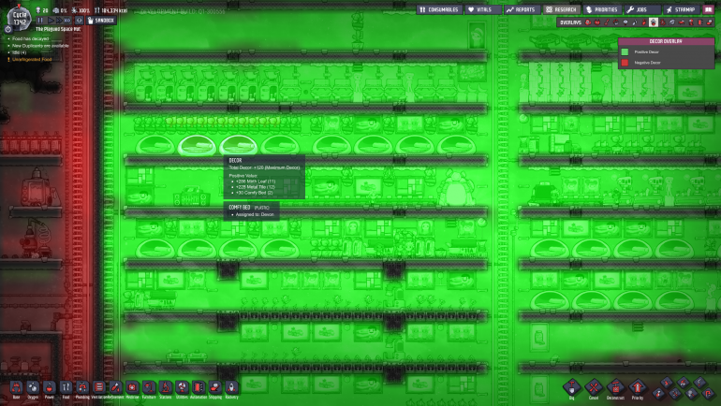Click the Decor Overlay legend title

[666, 41]
